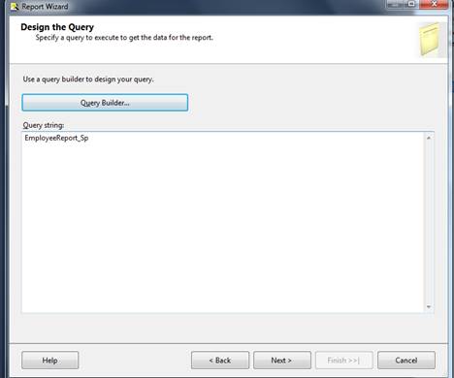Click the Query string label
The height and width of the screenshot is (378, 454).
44,125
